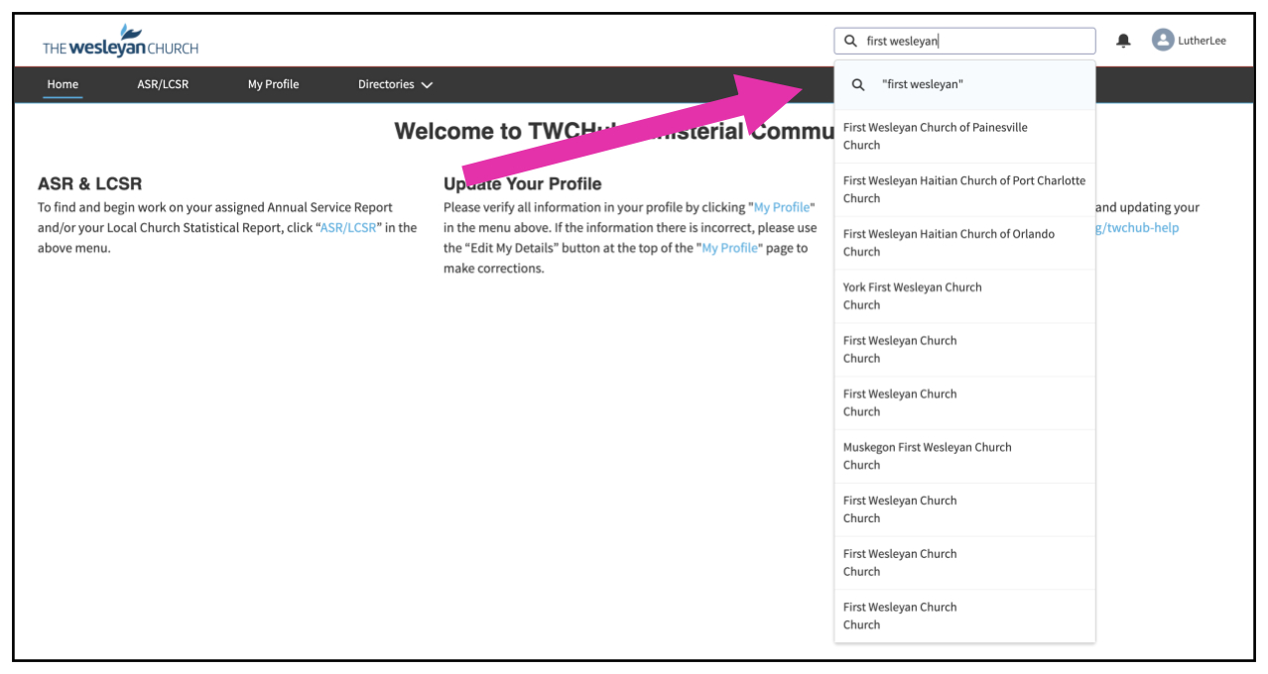
Task: Click the search field containing first wesleyan
Action: [x=964, y=41]
